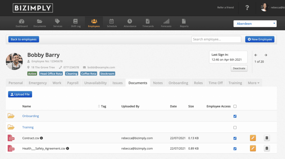Switch to the Time Off tab
This screenshot has height=159, width=285.
(215, 83)
